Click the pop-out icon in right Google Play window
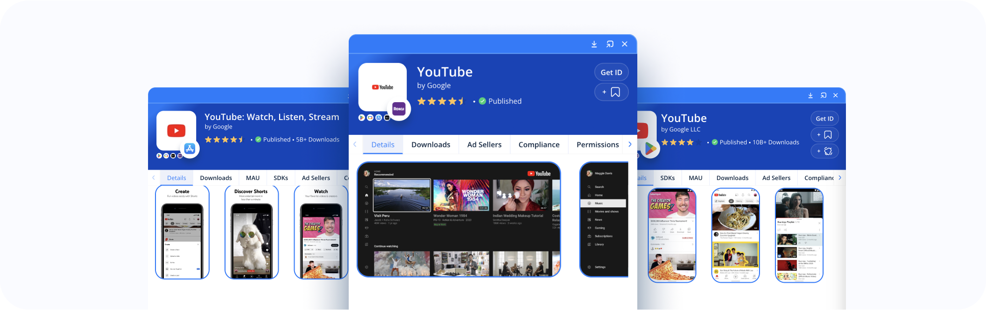The height and width of the screenshot is (310, 986). tap(823, 95)
